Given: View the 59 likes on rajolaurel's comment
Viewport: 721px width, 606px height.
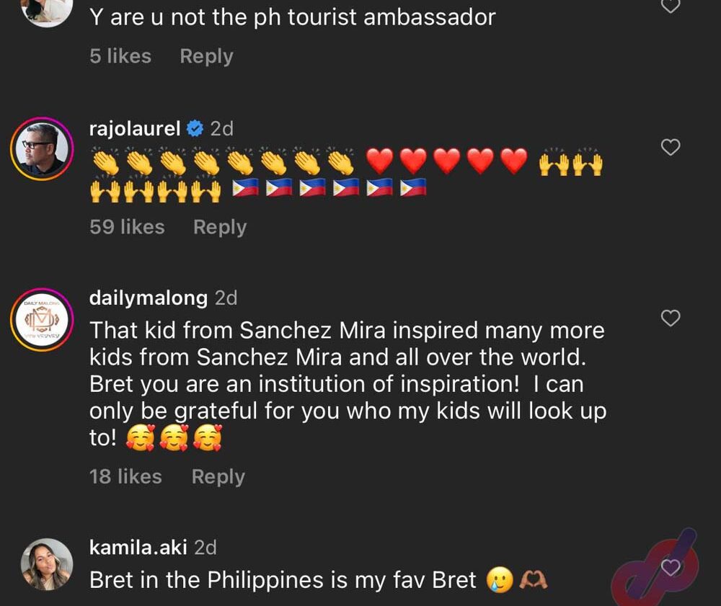Looking at the screenshot, I should tap(127, 227).
